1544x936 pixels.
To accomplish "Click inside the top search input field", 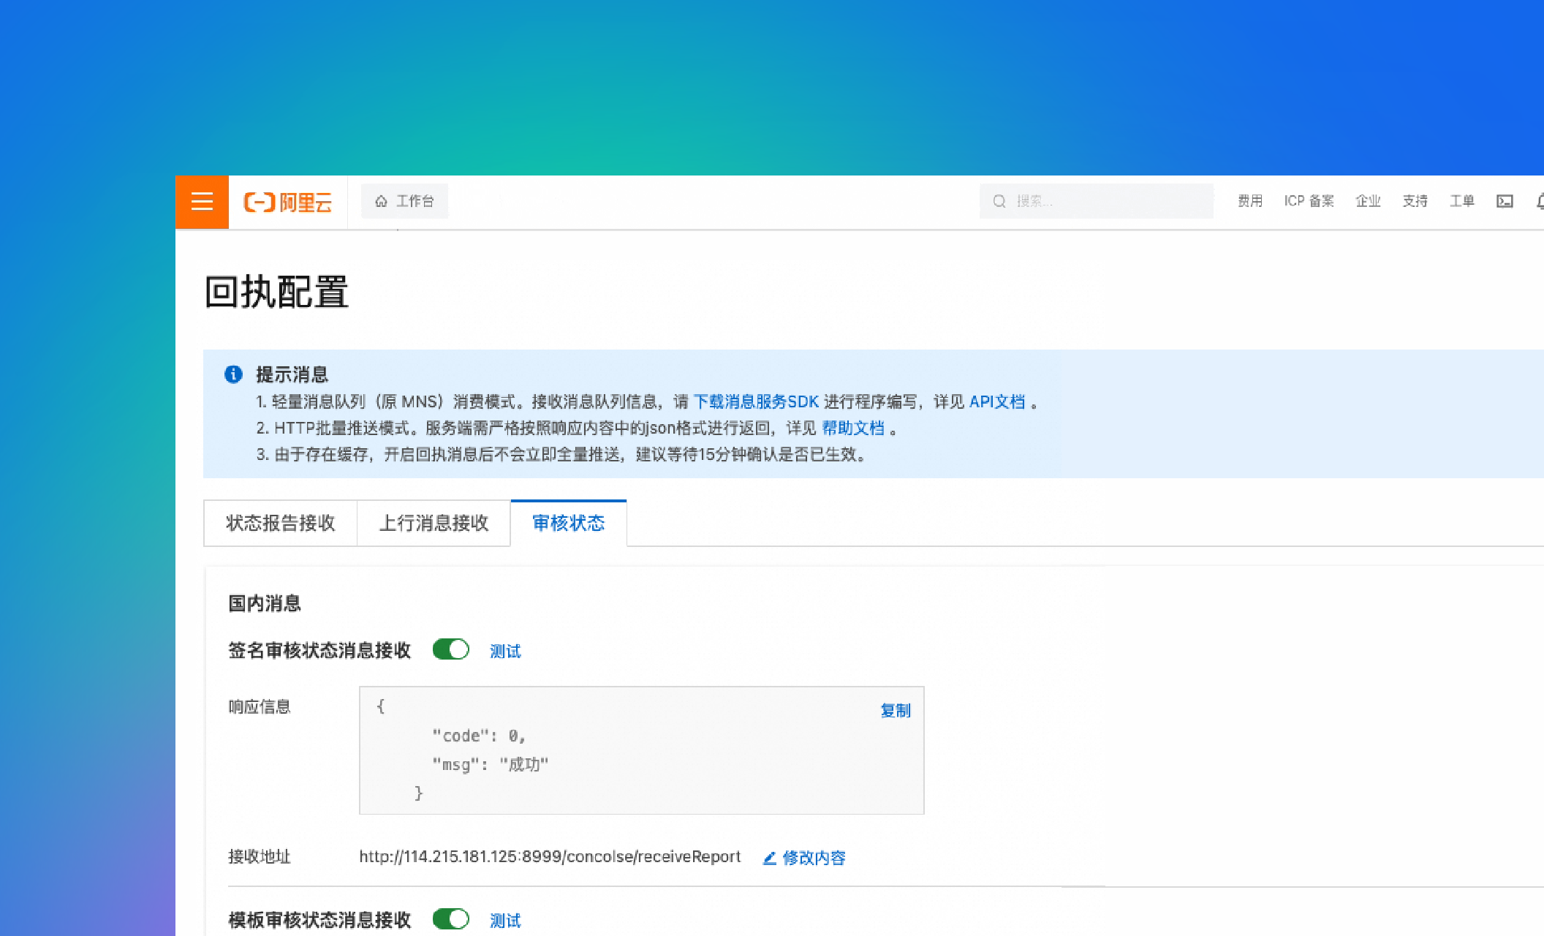I will [1097, 201].
